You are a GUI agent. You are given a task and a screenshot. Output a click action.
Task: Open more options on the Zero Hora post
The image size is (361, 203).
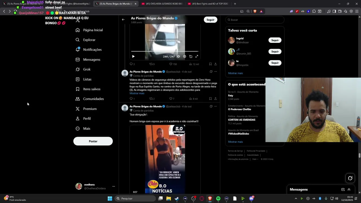[215, 72]
